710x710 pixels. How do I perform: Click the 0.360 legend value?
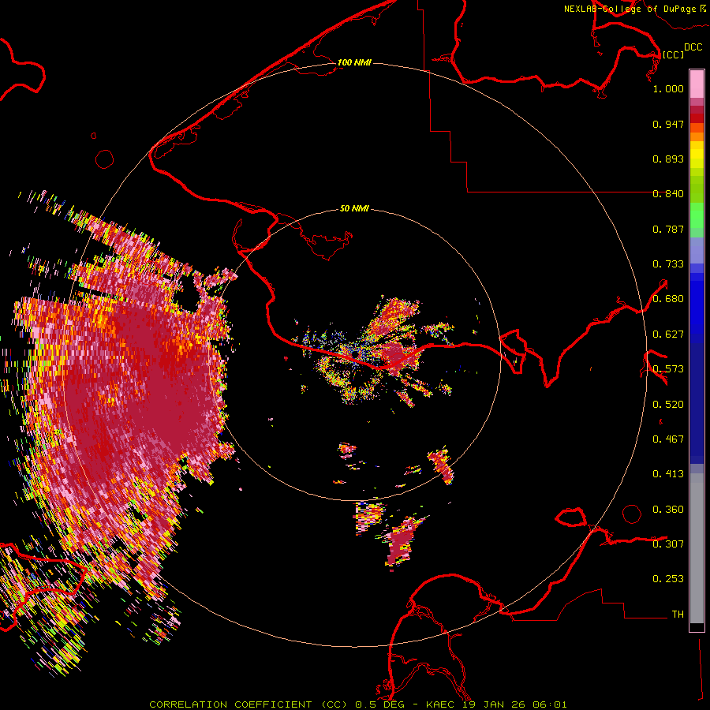[668, 510]
